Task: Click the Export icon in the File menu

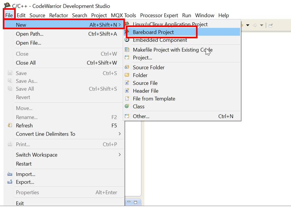Action: coord(10,182)
